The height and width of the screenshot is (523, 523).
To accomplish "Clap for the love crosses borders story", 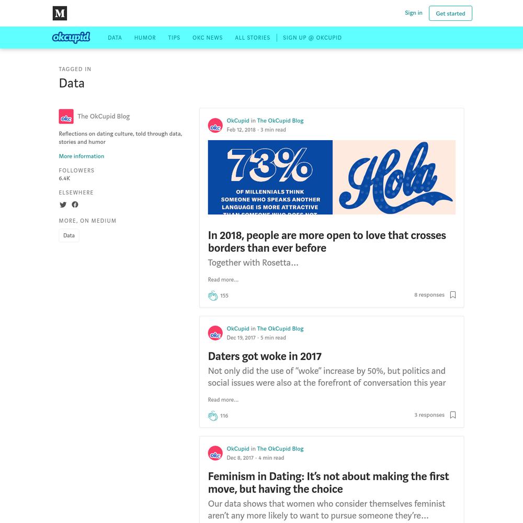I will pyautogui.click(x=213, y=295).
